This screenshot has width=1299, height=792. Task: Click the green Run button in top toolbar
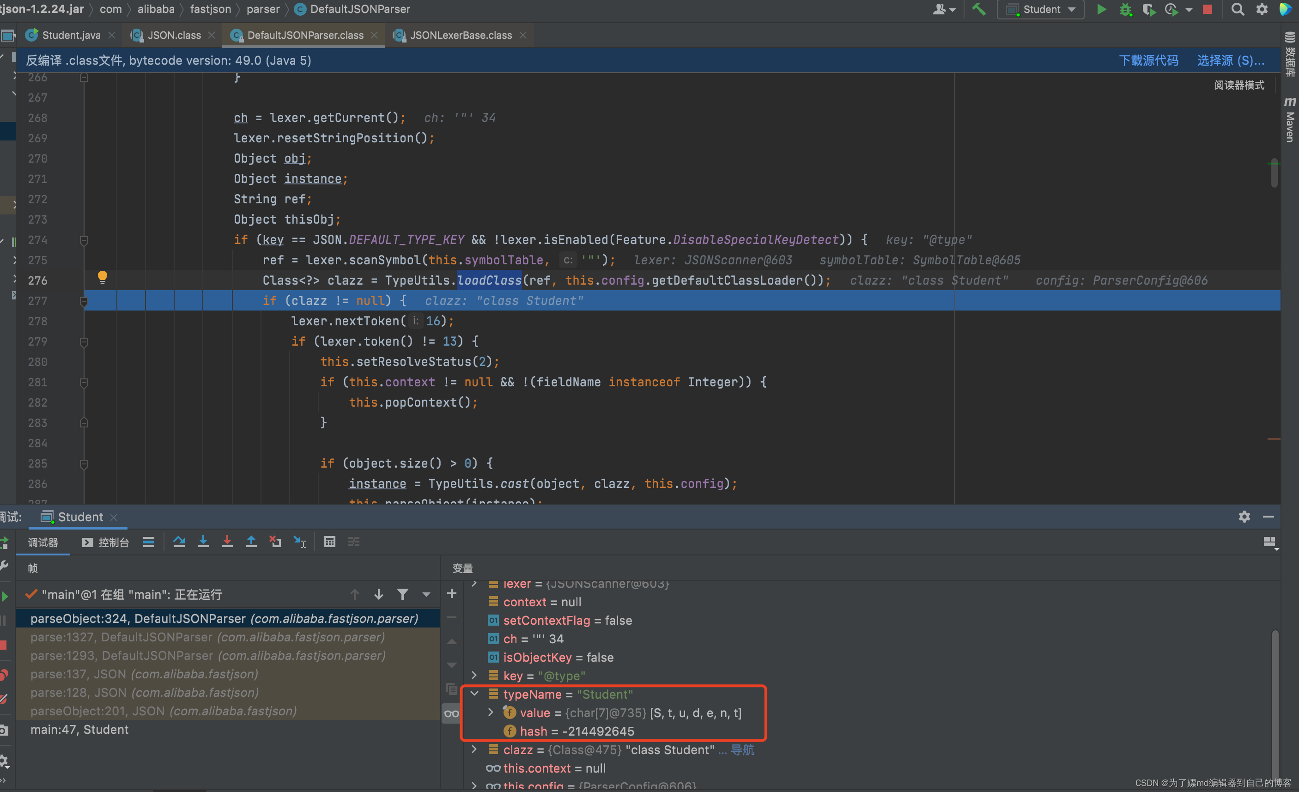1101,10
